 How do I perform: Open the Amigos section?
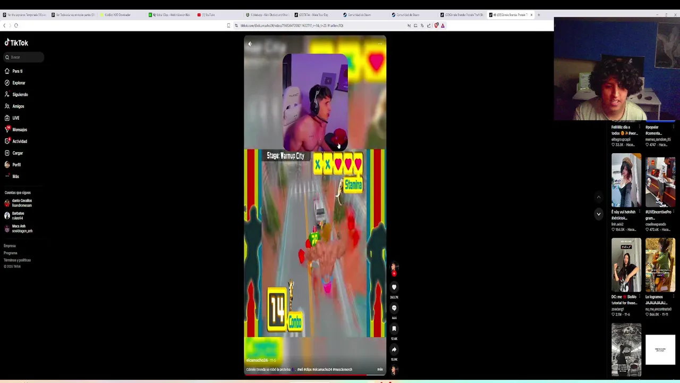pos(14,106)
